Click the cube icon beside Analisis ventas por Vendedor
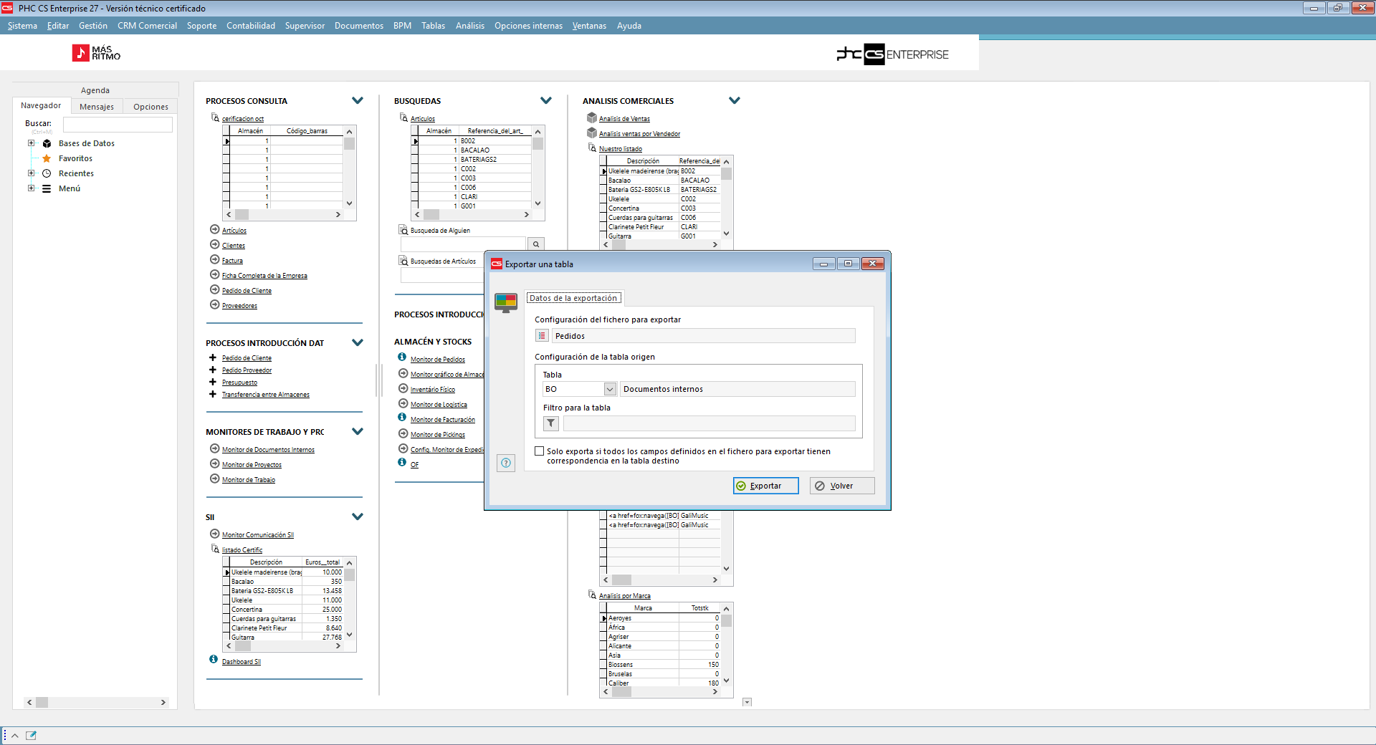The width and height of the screenshot is (1376, 745). 592,133
